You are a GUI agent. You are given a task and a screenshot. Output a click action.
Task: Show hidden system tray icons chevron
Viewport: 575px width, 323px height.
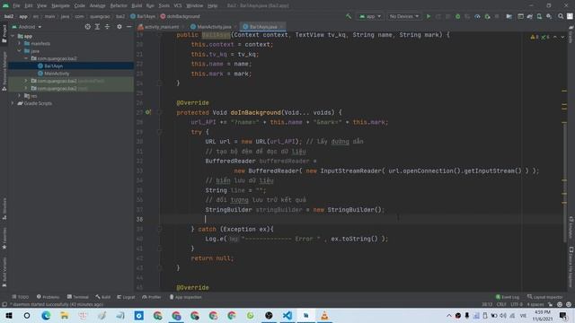pos(448,315)
